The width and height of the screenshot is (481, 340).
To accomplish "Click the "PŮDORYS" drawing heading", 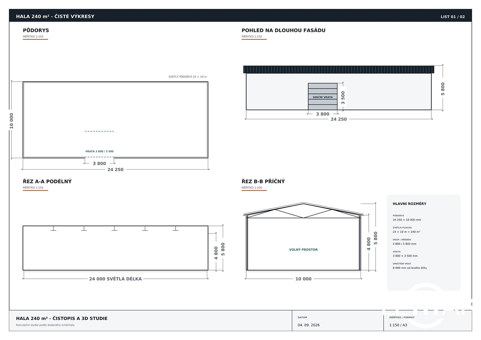I will coord(36,30).
